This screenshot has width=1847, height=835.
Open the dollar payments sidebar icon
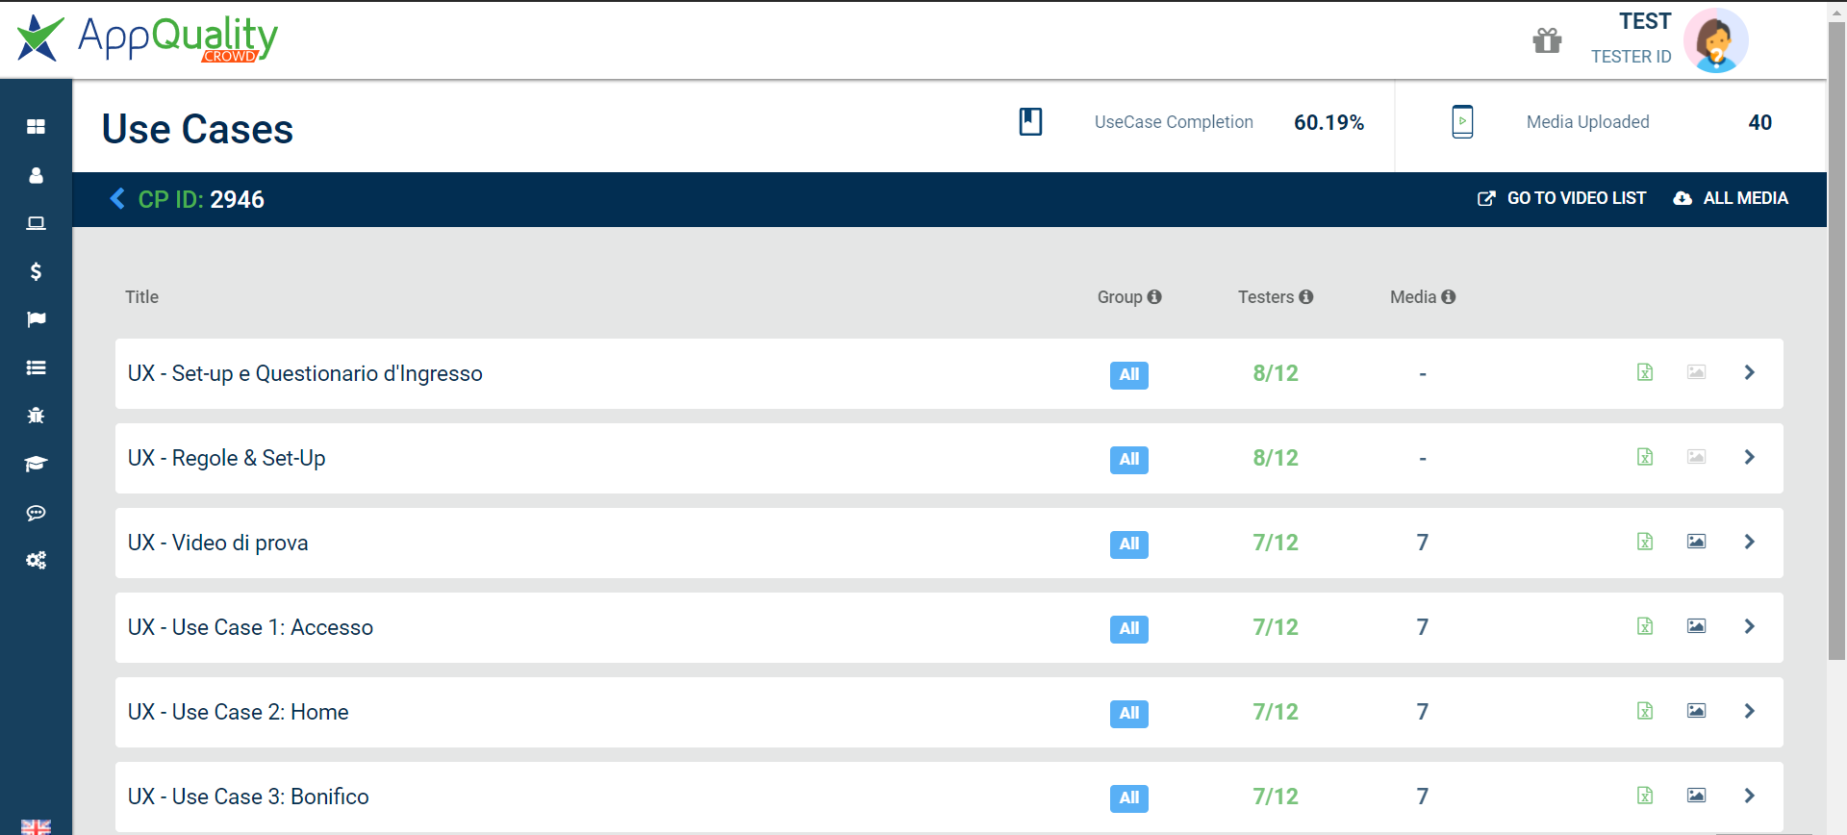pos(36,271)
